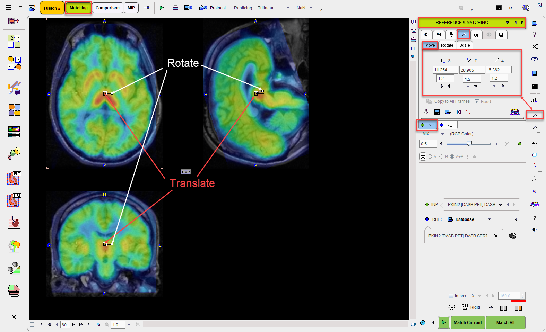
Task: Click Copy to All Frames
Action: point(448,101)
